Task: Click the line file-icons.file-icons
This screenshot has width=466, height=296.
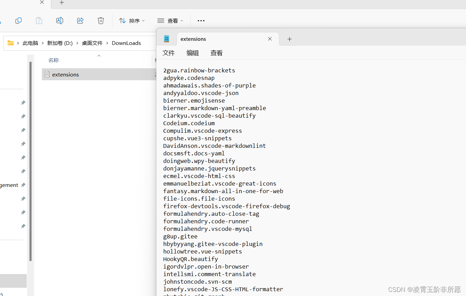Action: (199, 199)
